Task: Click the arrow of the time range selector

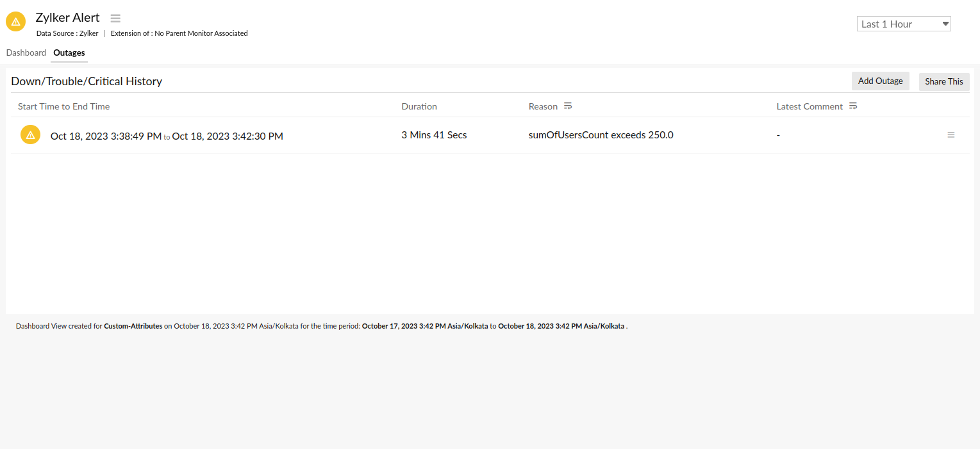Action: pos(945,23)
